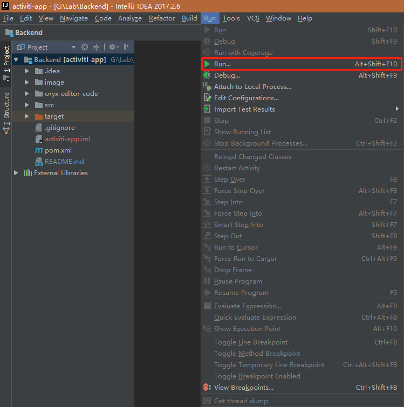Click the oryx-editor-code folder icon
The width and height of the screenshot is (404, 407).
39,94
